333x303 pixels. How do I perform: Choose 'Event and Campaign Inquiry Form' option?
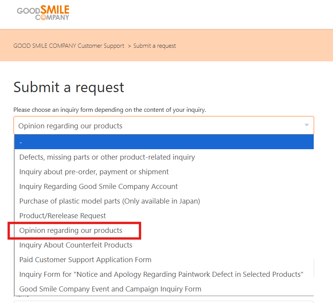pyautogui.click(x=110, y=289)
